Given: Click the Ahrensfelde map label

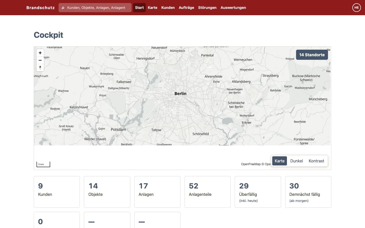Looking at the screenshot, I should tap(213, 77).
